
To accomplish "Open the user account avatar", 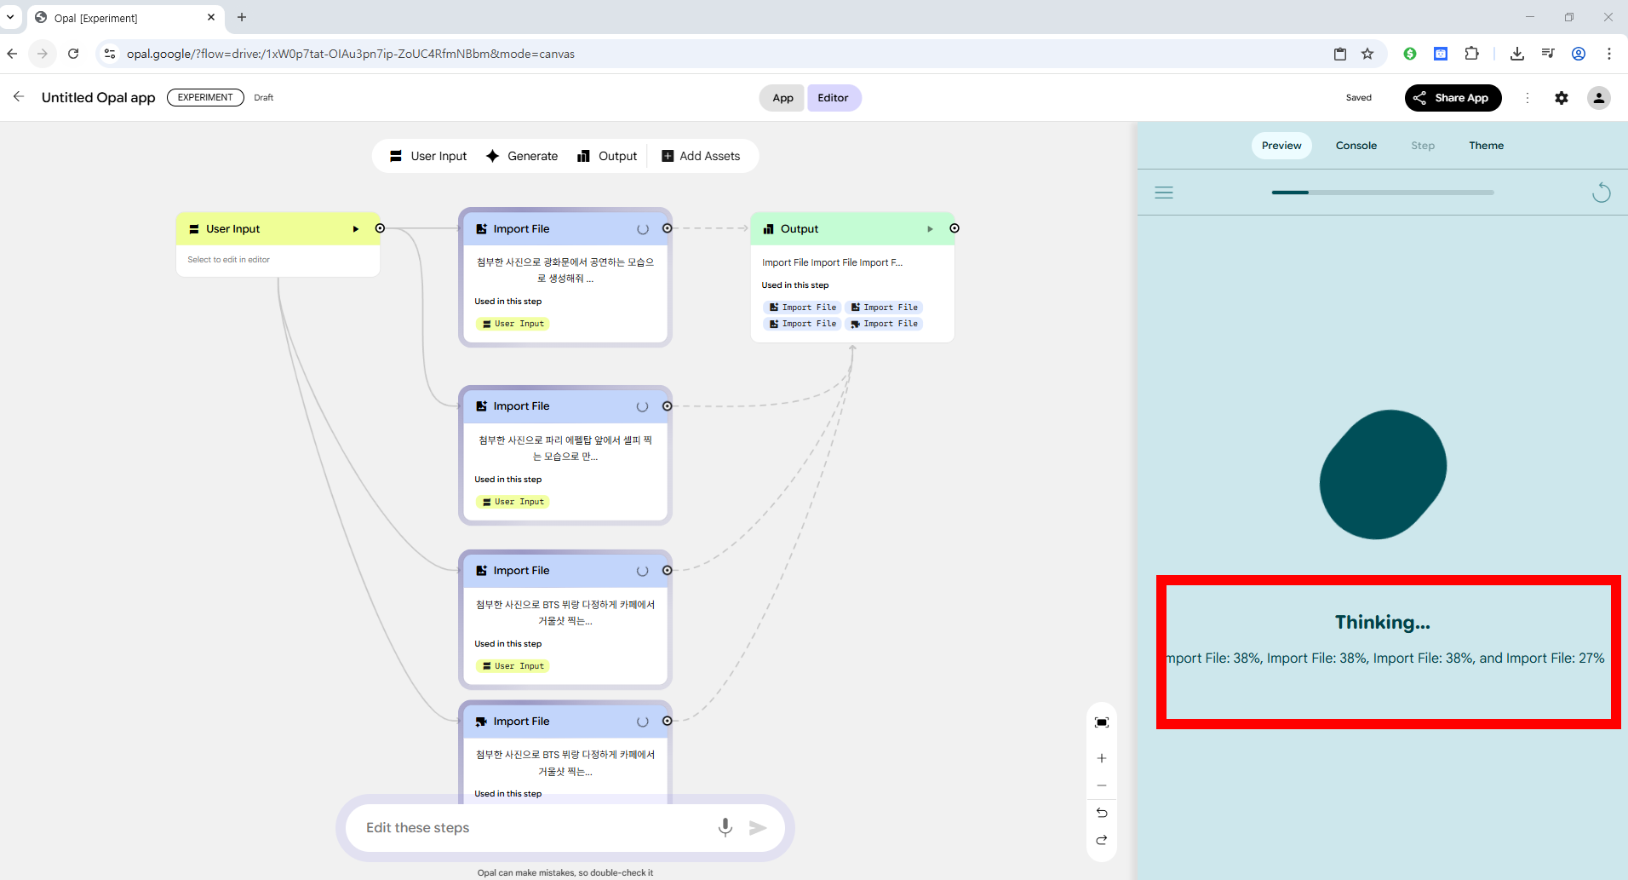I will coord(1599,98).
